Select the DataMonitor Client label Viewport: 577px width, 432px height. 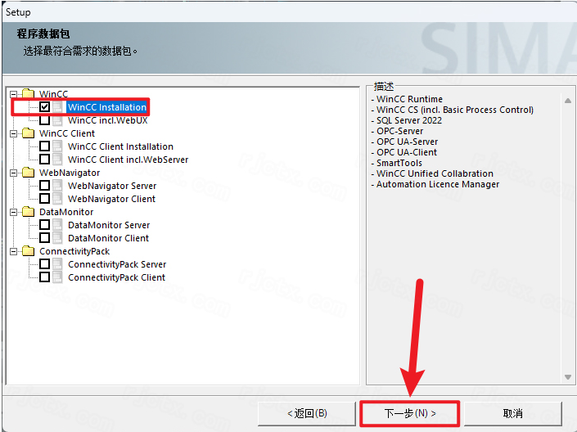point(109,238)
